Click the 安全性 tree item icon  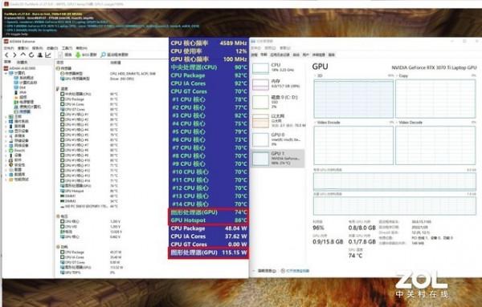click(x=11, y=164)
